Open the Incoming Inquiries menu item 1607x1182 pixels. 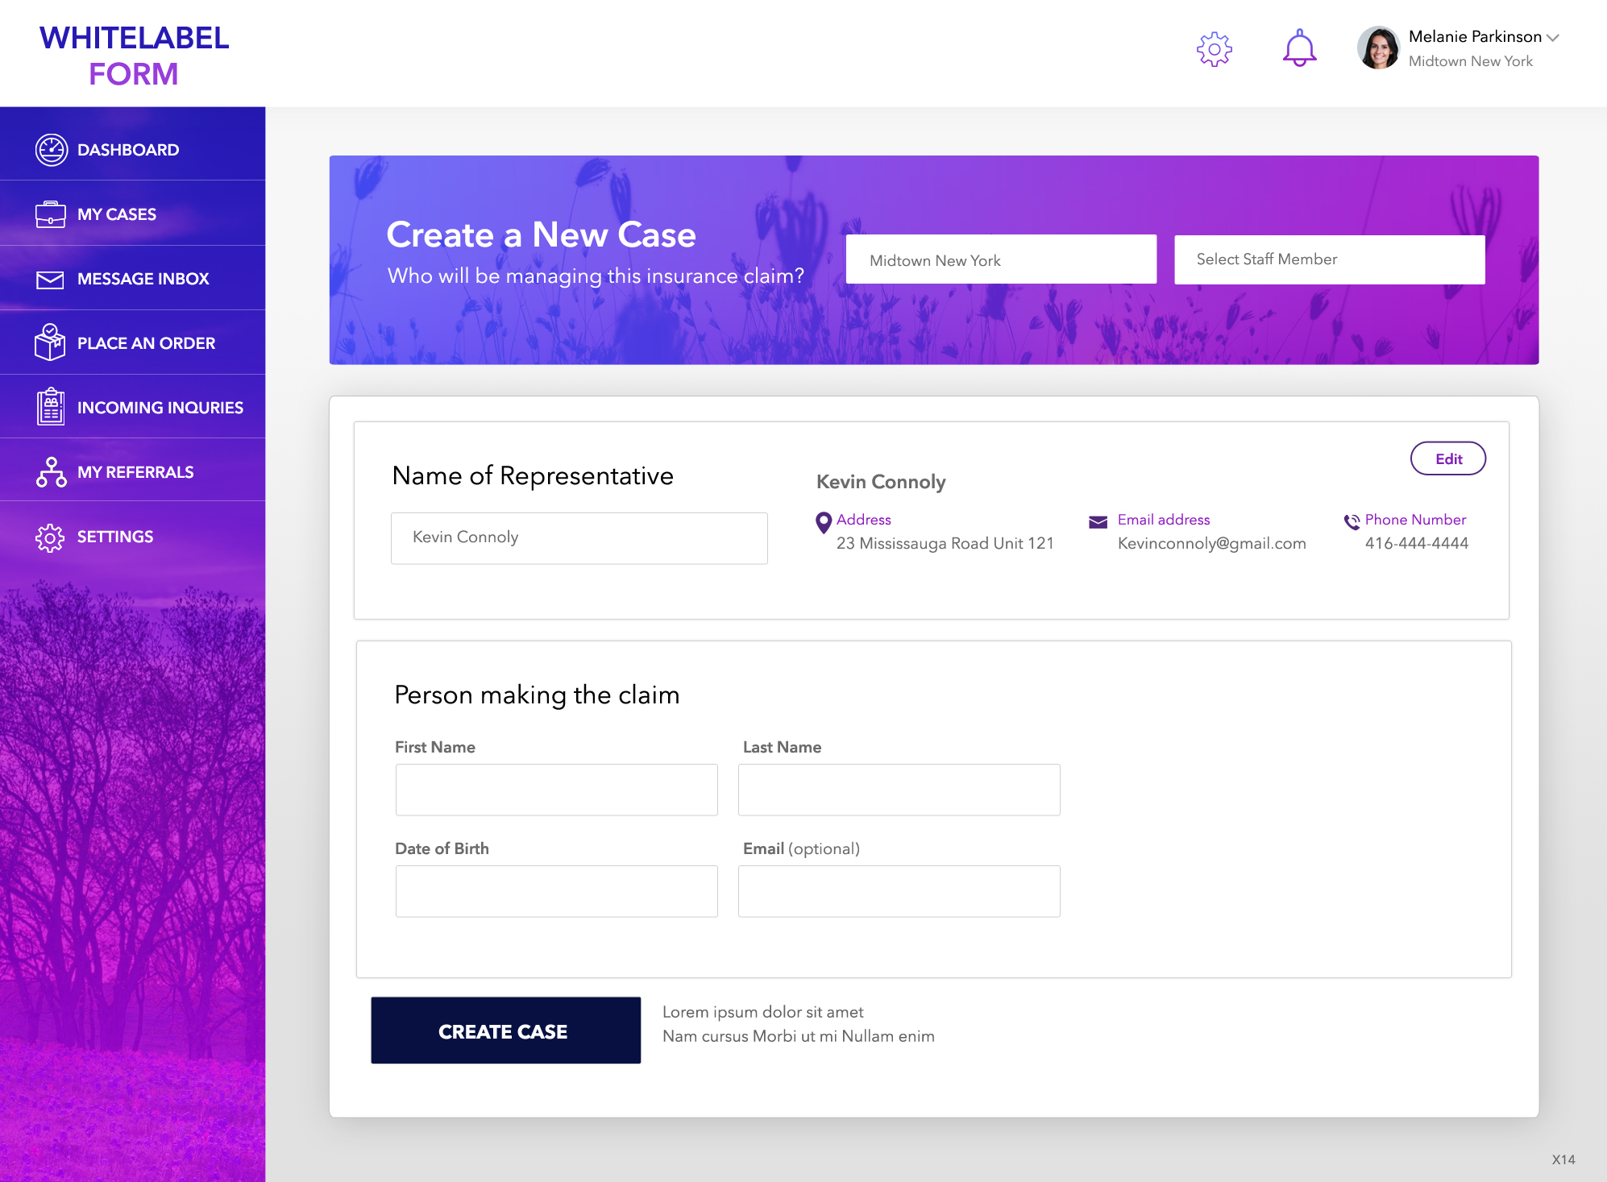coord(160,408)
